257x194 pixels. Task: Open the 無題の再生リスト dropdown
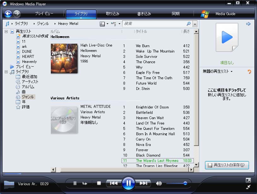(232, 71)
